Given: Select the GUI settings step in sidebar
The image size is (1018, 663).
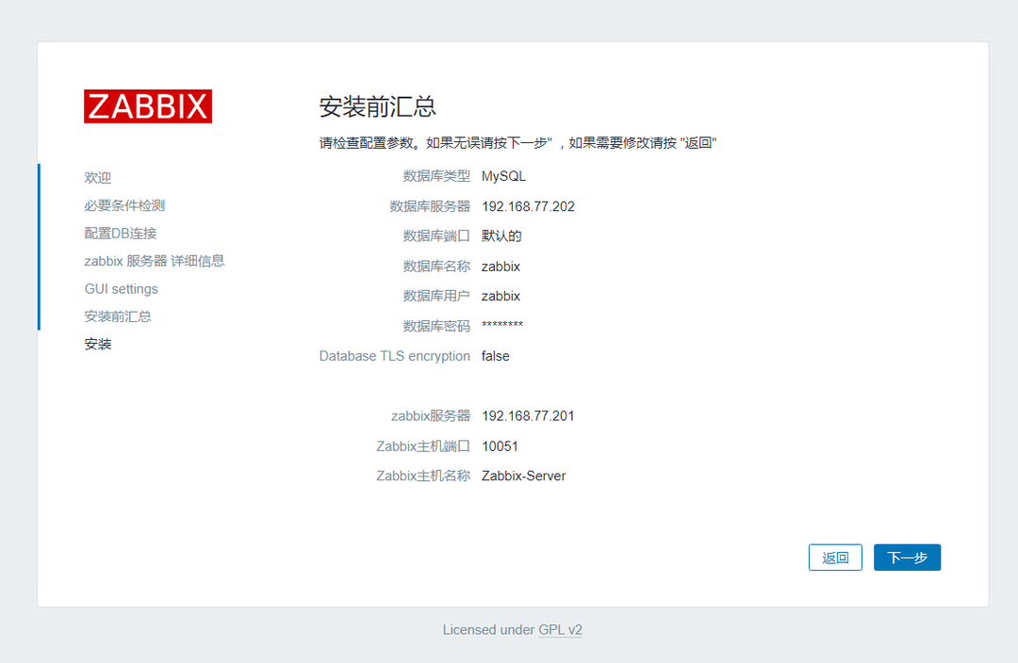Looking at the screenshot, I should tap(122, 289).
